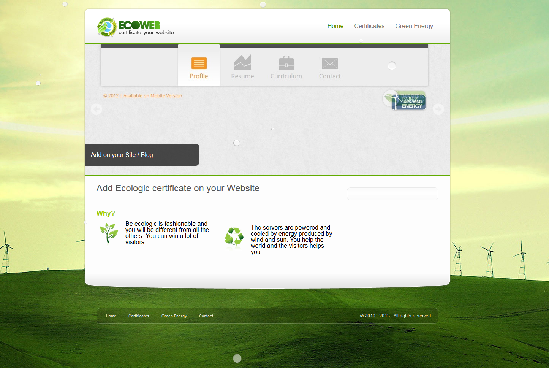
Task: Click the Add on your Site / Blog banner
Action: [x=142, y=155]
